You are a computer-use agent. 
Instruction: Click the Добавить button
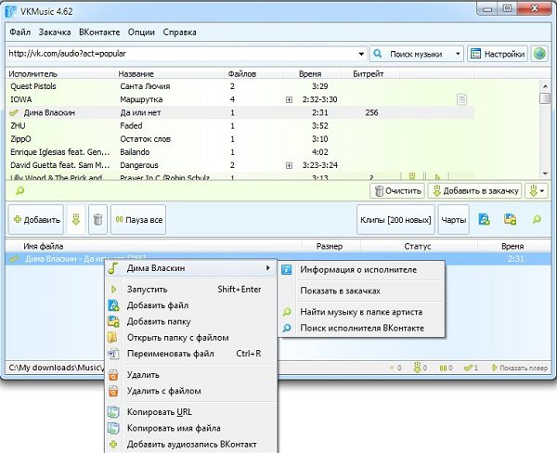coord(36,220)
